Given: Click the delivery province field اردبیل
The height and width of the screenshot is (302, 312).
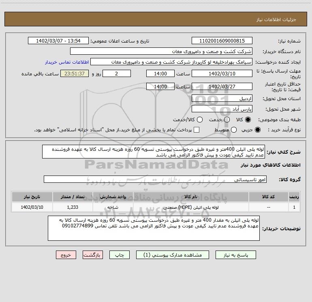Looking at the screenshot, I should pyautogui.click(x=222, y=98).
